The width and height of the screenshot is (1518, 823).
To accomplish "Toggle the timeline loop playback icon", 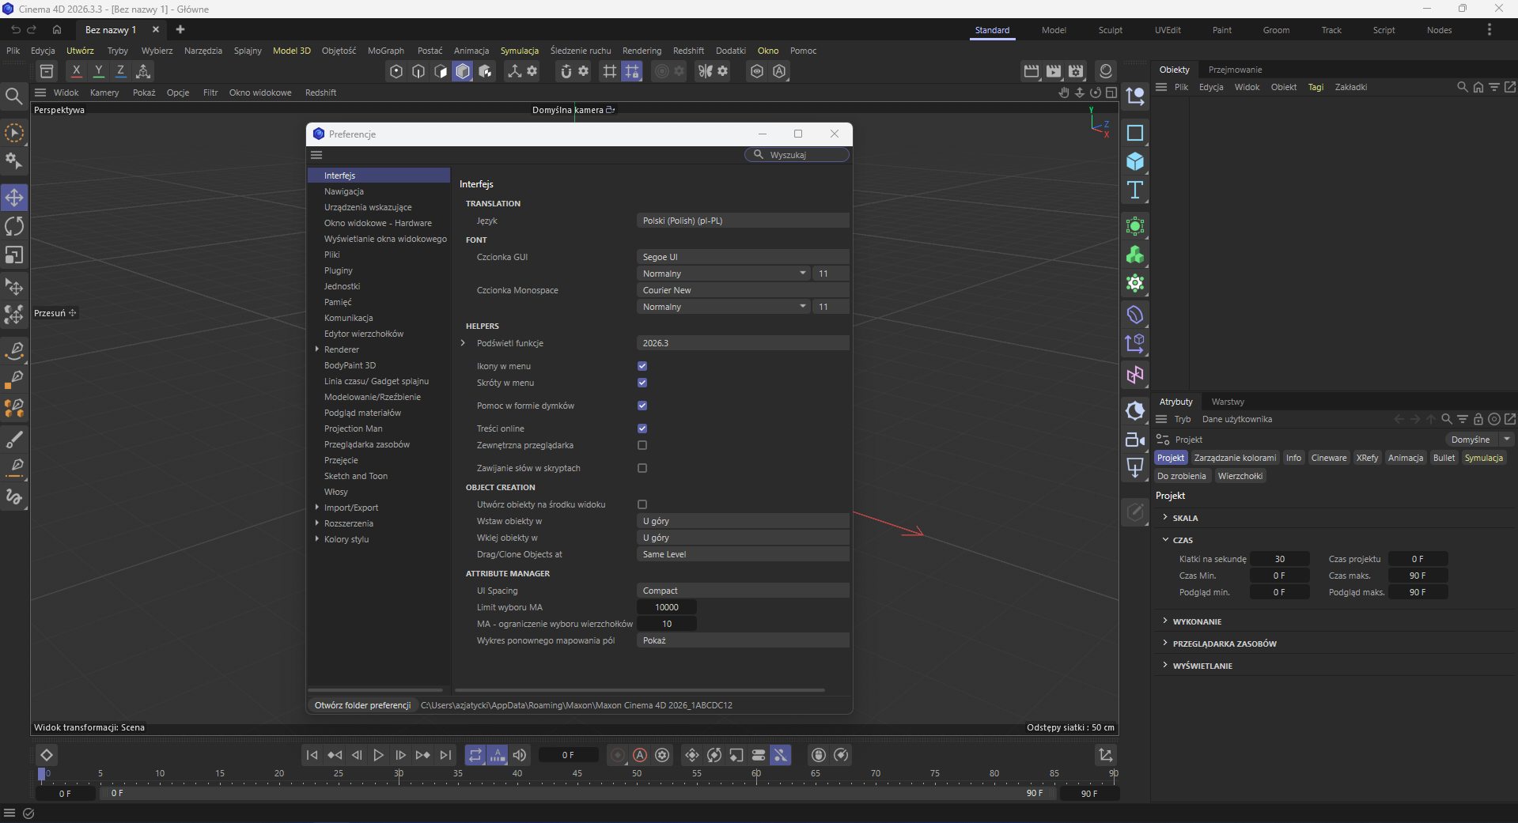I will pyautogui.click(x=475, y=755).
